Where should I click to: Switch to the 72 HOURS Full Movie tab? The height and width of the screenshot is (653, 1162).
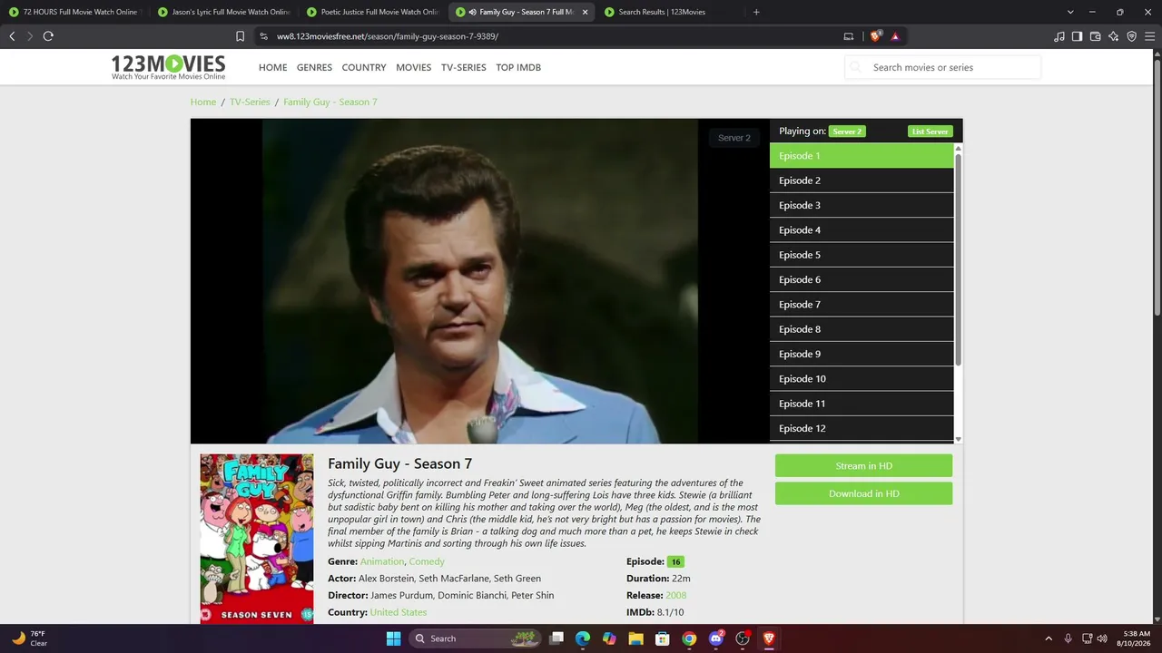74,12
